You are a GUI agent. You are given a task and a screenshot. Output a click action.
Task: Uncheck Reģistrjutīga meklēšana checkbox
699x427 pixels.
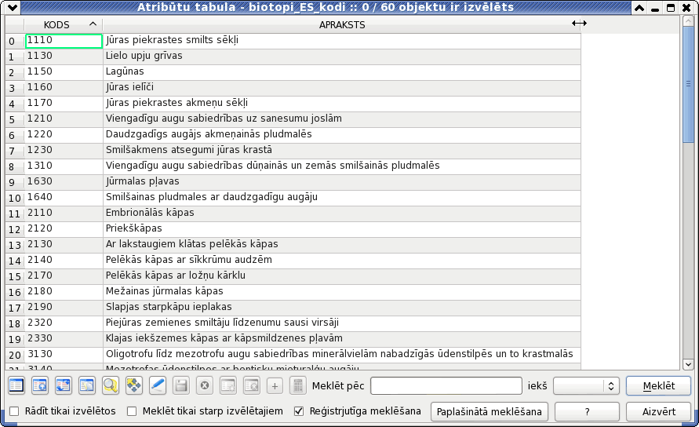(299, 411)
